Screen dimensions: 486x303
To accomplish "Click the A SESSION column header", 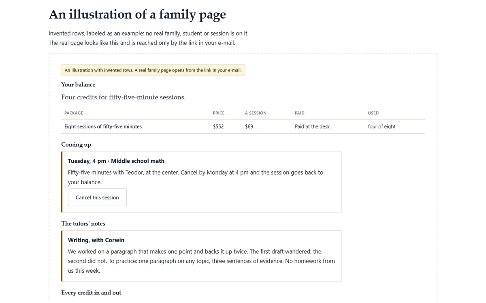I will [x=256, y=113].
